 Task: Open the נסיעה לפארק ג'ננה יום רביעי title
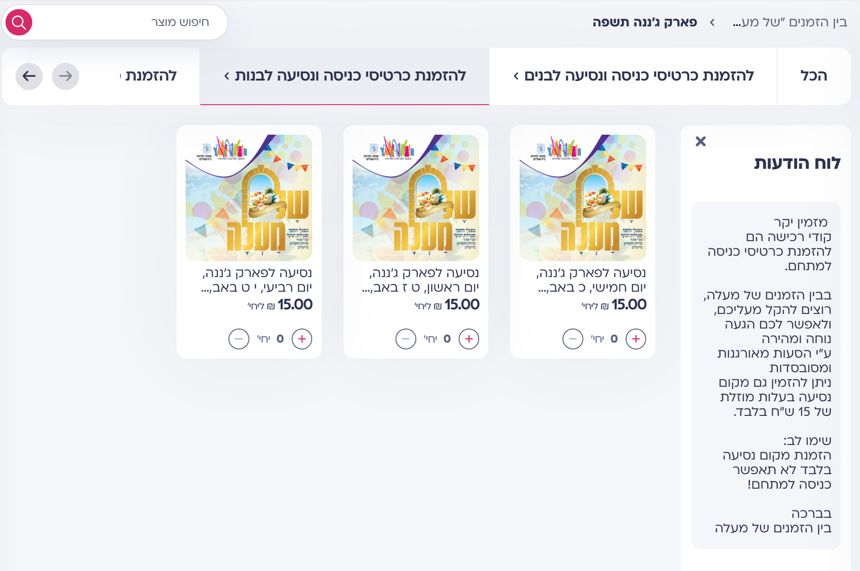(x=257, y=280)
